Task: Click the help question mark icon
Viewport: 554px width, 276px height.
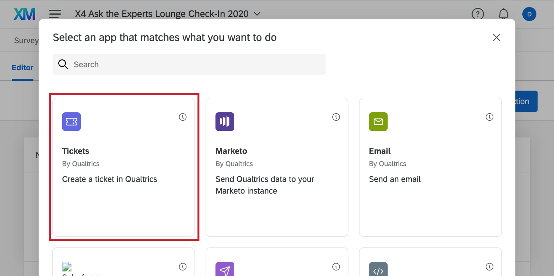Action: 478,14
